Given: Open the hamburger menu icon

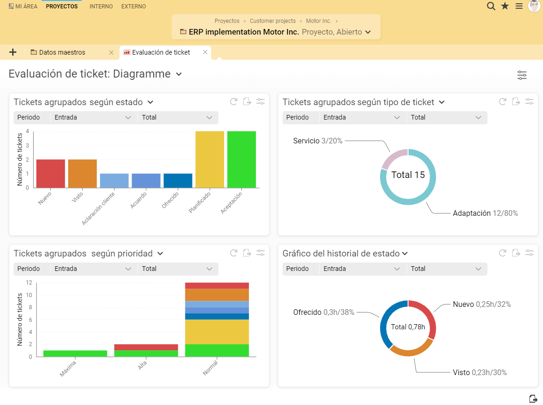Looking at the screenshot, I should (519, 6).
